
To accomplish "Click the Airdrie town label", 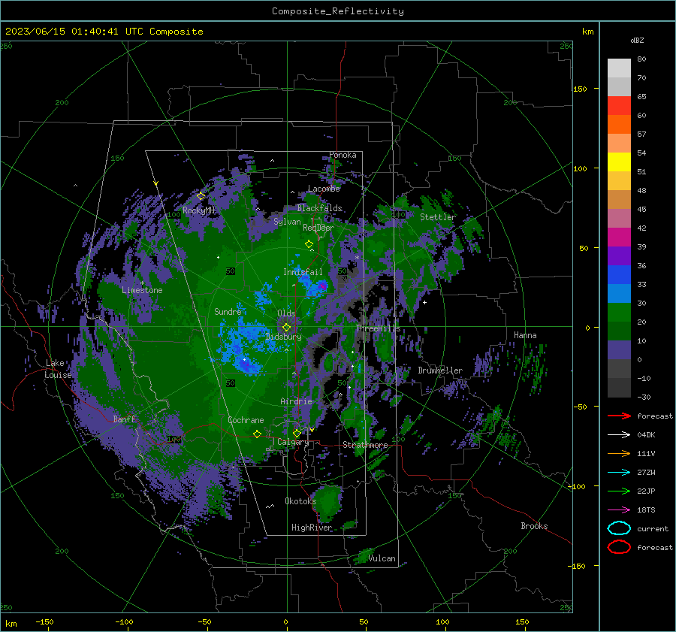I will [x=296, y=401].
